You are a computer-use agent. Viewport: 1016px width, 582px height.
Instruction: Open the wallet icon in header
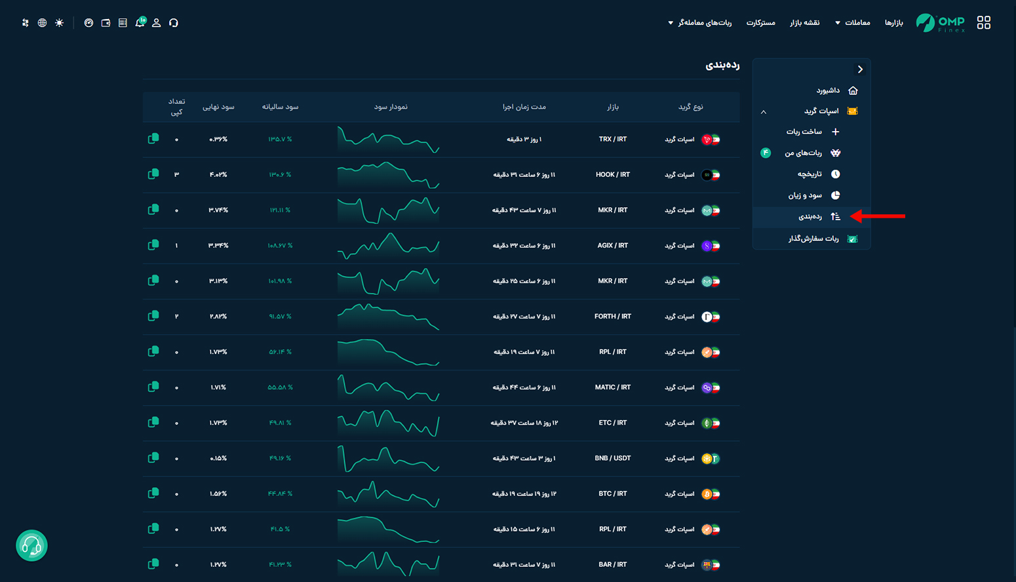coord(106,23)
